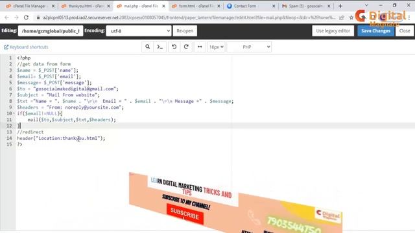
Task: Close the thankyou.html tab
Action: (x=108, y=6)
